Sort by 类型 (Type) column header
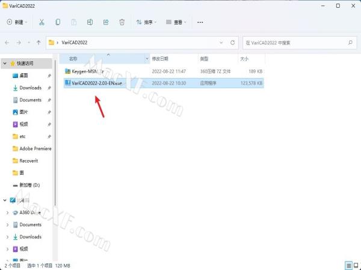361x270 pixels. tap(204, 59)
